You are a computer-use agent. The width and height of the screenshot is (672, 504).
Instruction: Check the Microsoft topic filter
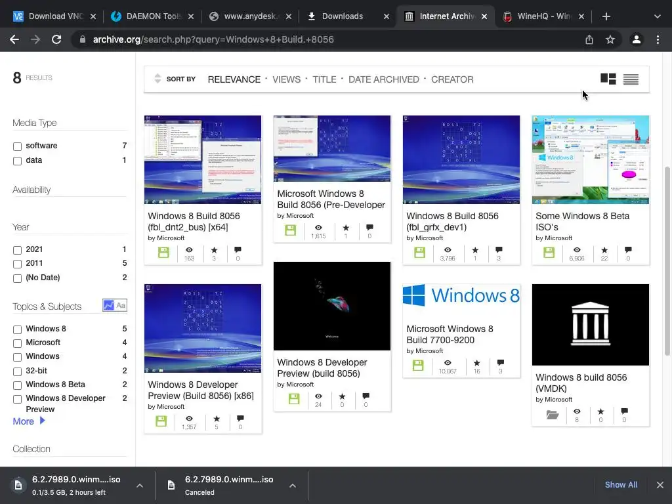coord(17,343)
